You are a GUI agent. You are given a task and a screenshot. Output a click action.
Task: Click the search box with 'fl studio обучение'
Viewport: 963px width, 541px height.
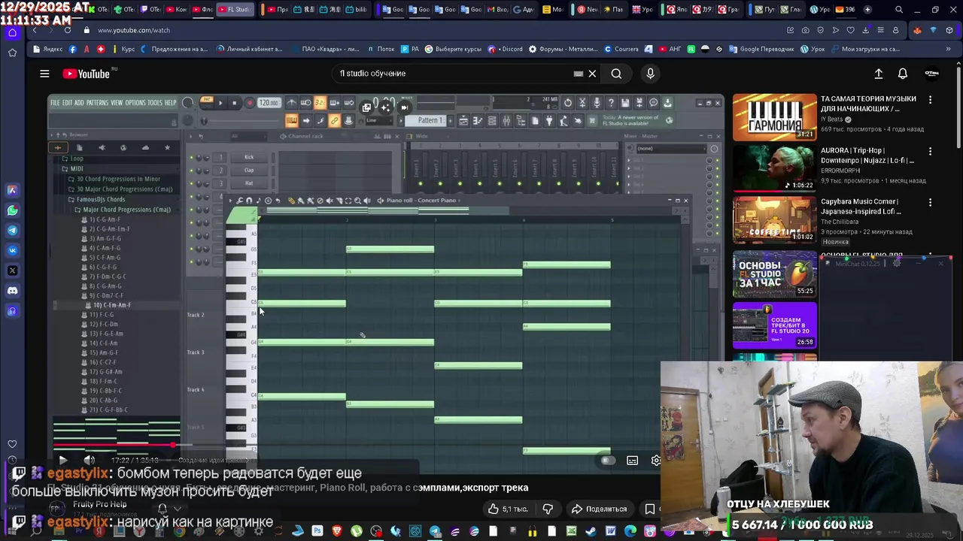pos(451,74)
